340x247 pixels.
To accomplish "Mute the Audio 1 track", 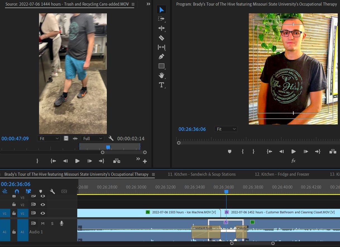I will click(x=43, y=223).
